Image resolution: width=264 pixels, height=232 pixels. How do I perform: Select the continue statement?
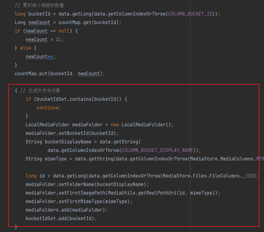(48, 107)
